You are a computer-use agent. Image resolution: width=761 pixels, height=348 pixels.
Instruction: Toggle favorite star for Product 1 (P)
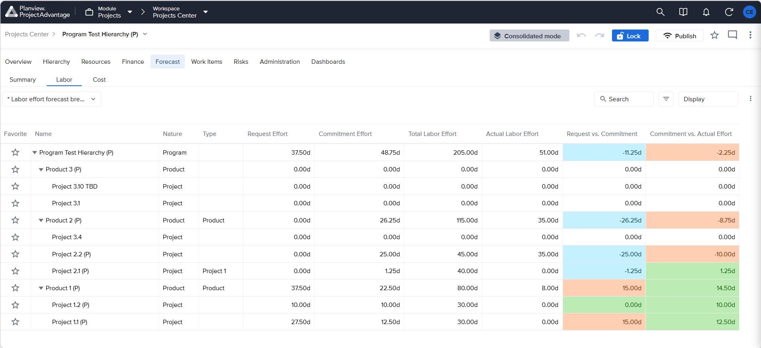coord(15,288)
